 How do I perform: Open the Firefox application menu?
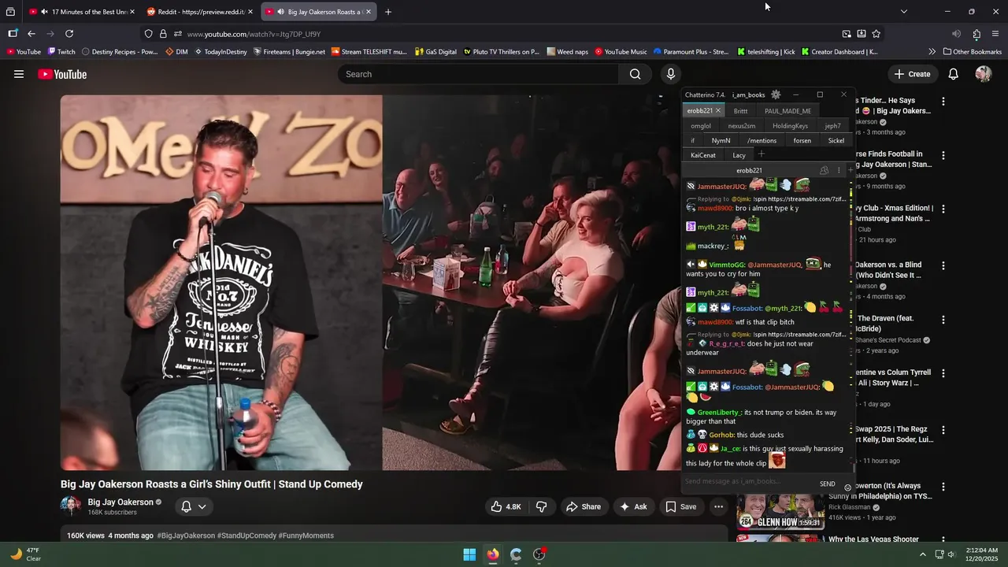tap(995, 34)
